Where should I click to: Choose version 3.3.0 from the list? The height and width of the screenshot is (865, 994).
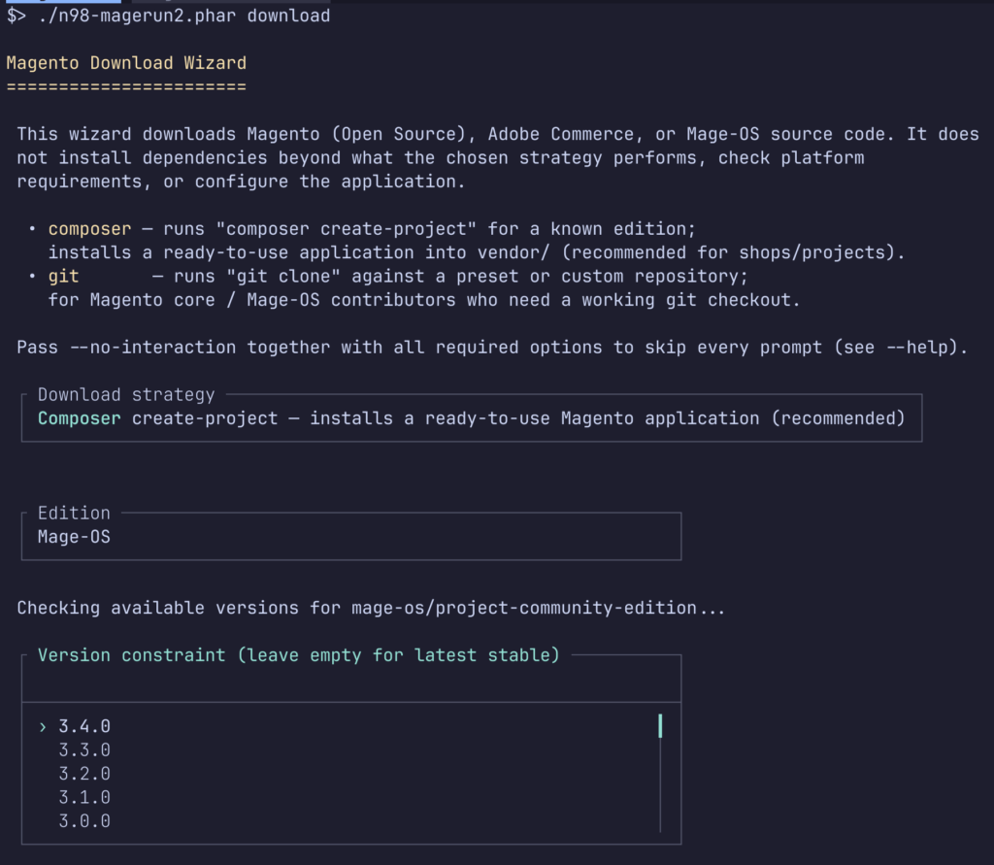pyautogui.click(x=84, y=750)
